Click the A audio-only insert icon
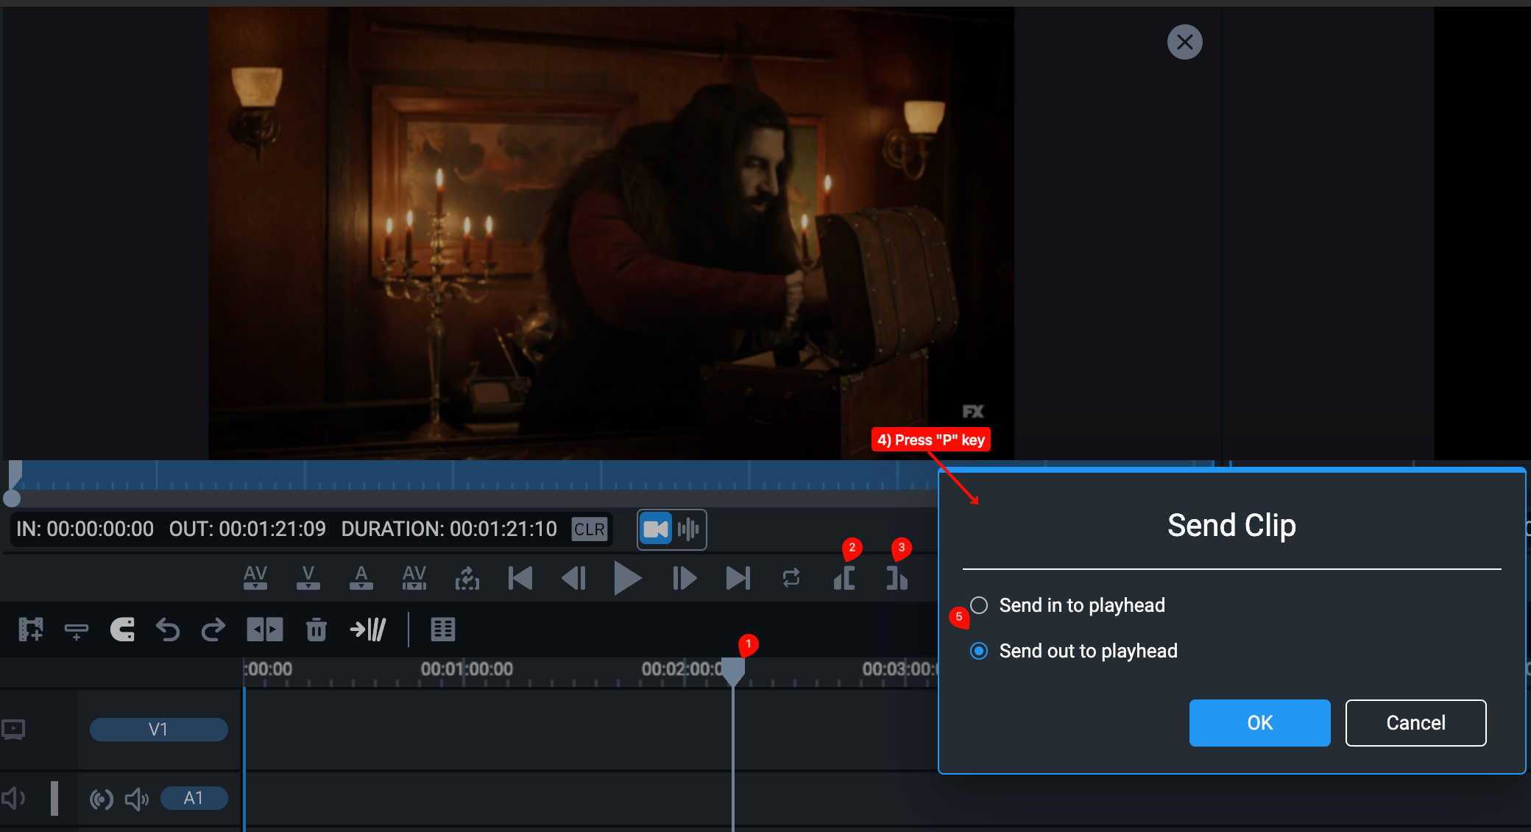Screen dimensions: 1531x832 point(361,578)
